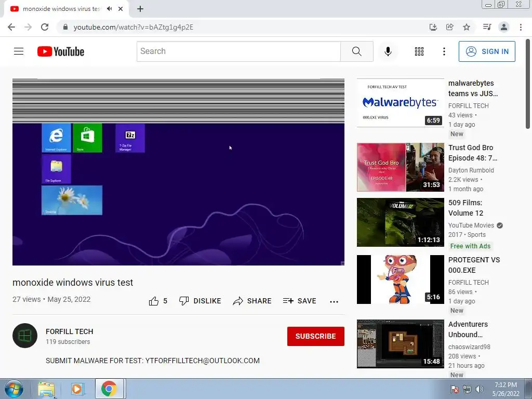Mute the tab's audio speaker icon
Screen dimensions: 532x399
tap(109, 9)
